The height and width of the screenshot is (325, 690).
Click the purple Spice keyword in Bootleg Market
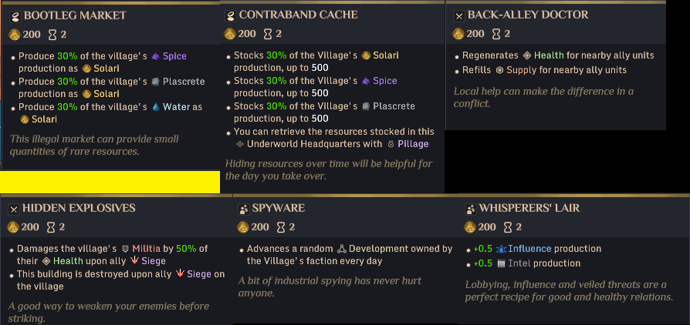174,57
